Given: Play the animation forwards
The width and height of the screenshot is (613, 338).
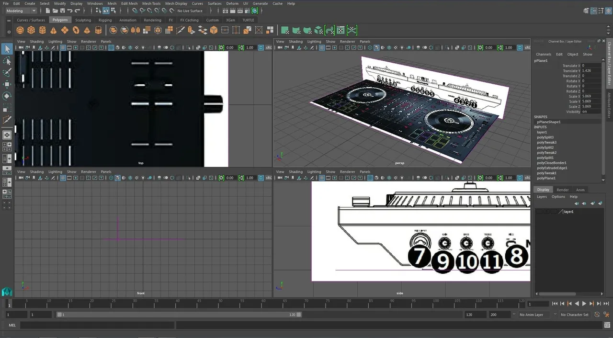Looking at the screenshot, I should pyautogui.click(x=584, y=304).
